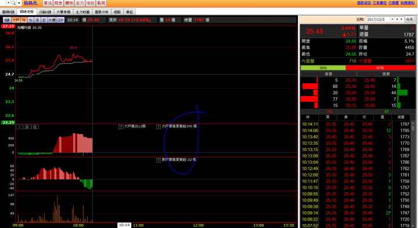Toggle the 大戶 indicator button

(16, 20)
